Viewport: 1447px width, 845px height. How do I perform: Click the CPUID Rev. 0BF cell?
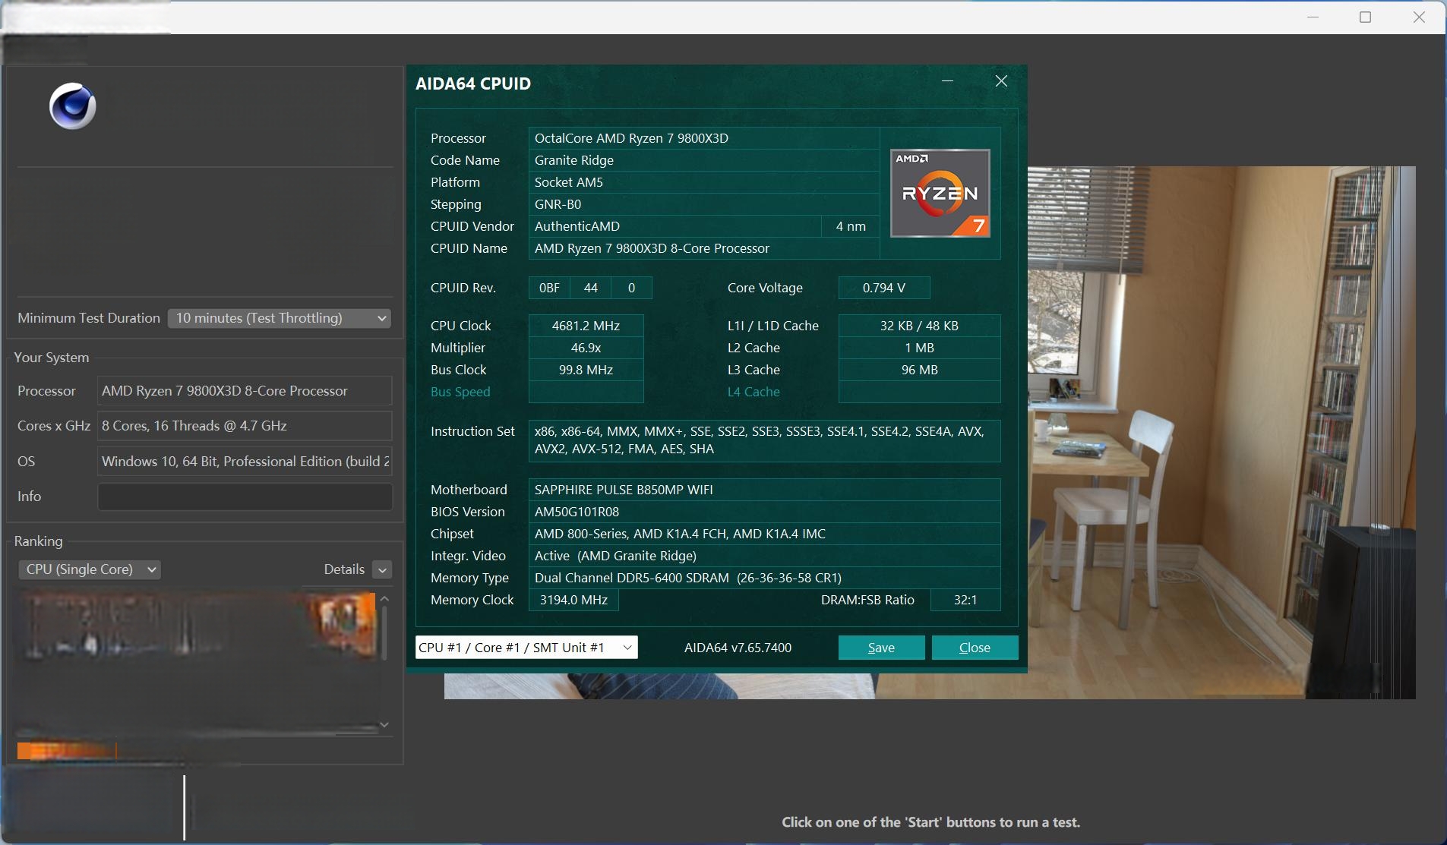(x=549, y=288)
